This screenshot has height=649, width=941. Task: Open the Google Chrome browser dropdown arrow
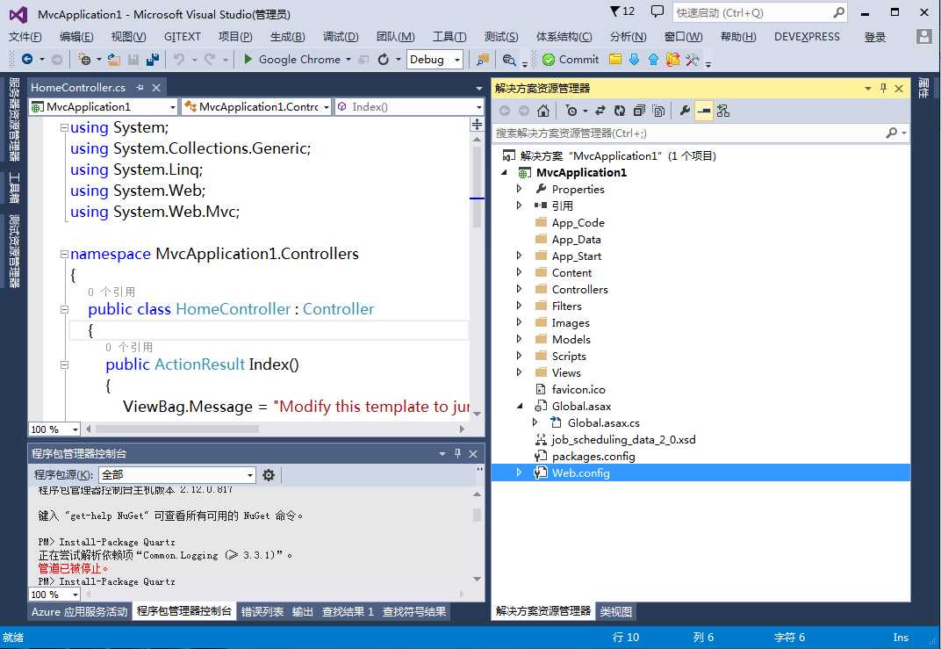[x=348, y=60]
